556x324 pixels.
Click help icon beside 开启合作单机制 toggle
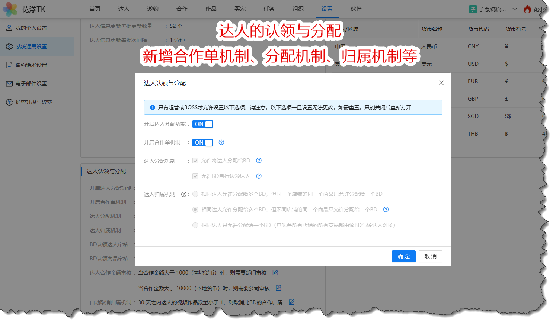coord(221,142)
